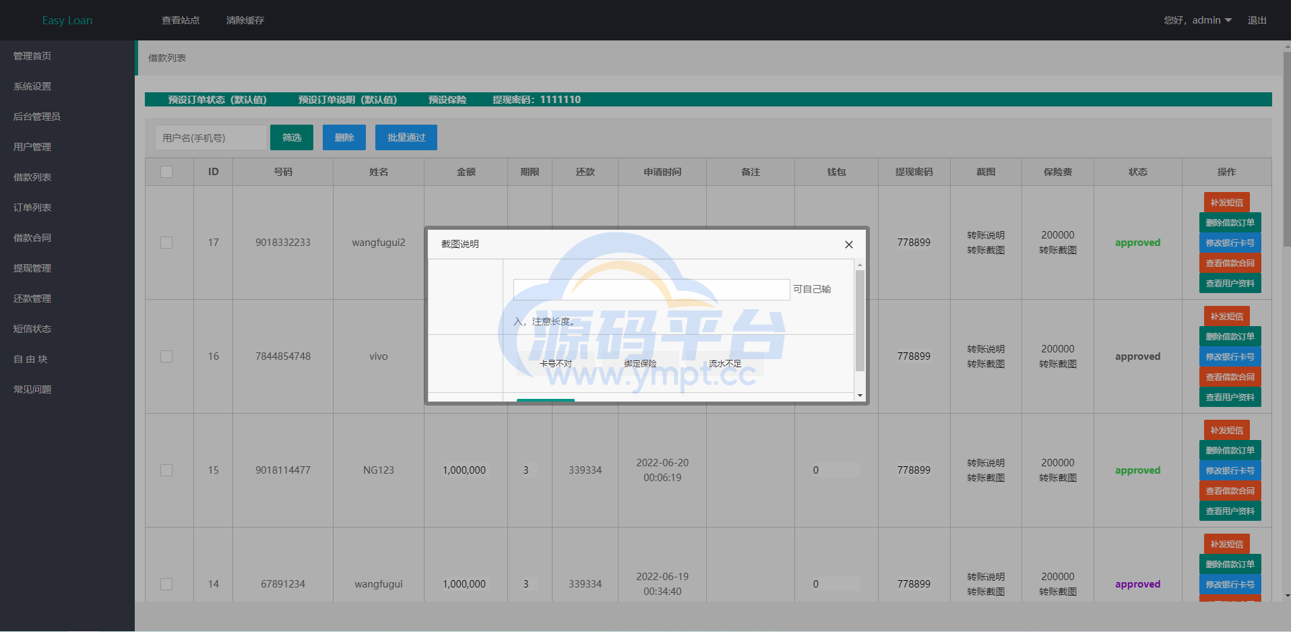
Task: Click the approved status in row 15
Action: pyautogui.click(x=1137, y=470)
